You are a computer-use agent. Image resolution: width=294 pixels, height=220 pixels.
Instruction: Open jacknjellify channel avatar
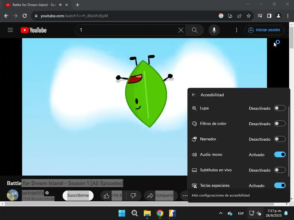click(13, 195)
